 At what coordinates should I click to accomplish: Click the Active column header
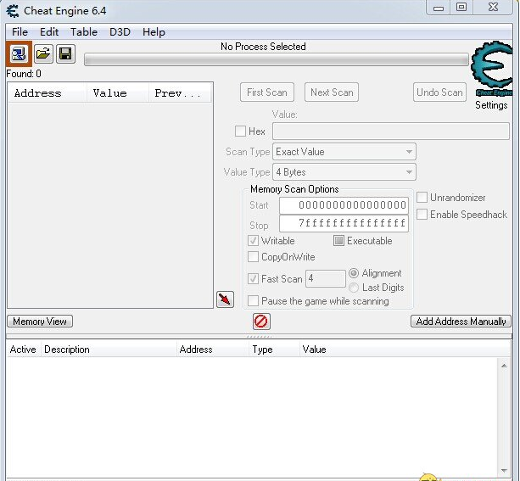[x=23, y=350]
